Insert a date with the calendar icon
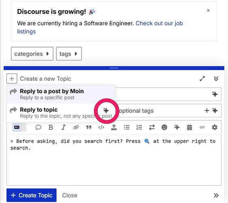Image resolution: width=228 pixels, height=203 pixels. pyautogui.click(x=190, y=127)
